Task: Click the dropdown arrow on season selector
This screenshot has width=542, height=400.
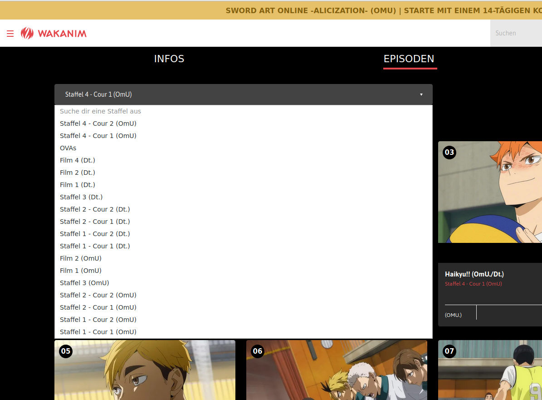Action: tap(421, 94)
